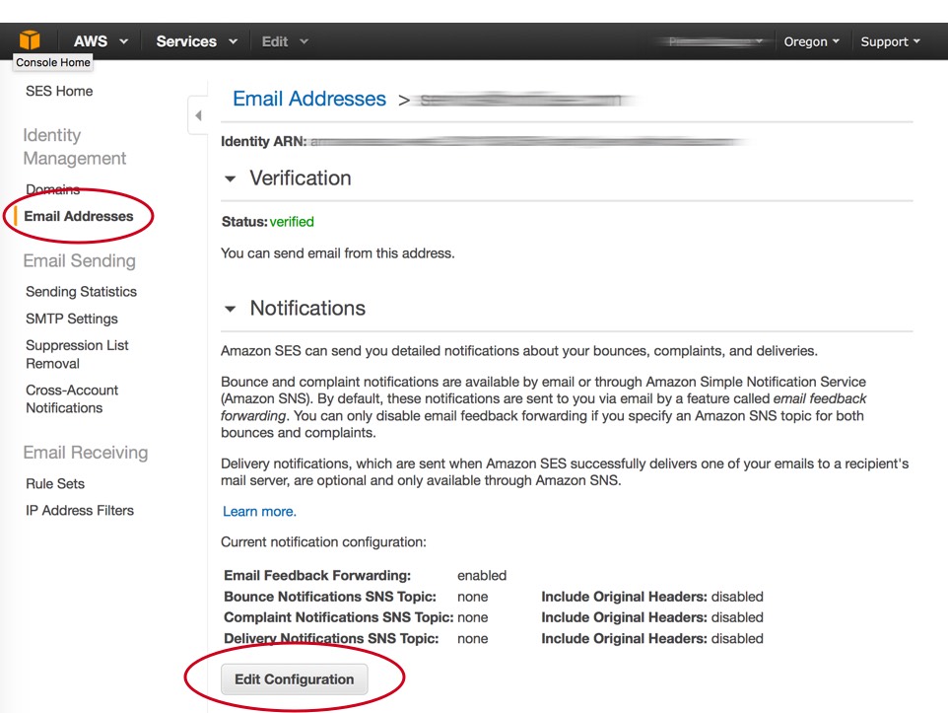Click the AWS orange cube logo
The height and width of the screenshot is (713, 948).
(29, 40)
